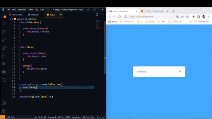Click the js folder breadcrumb
The image size is (212, 119).
coord(11,19)
